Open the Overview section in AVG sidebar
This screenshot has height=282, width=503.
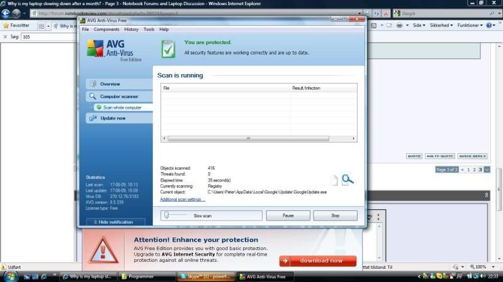(x=119, y=84)
